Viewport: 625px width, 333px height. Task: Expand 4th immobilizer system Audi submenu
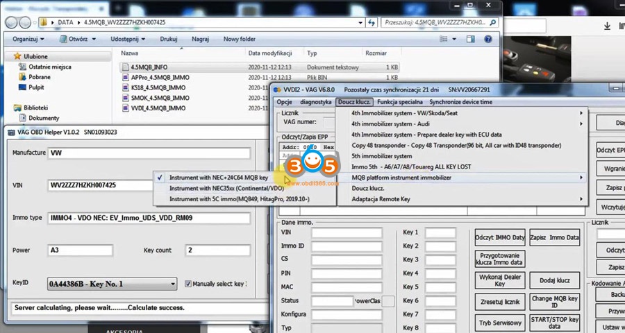coord(462,124)
